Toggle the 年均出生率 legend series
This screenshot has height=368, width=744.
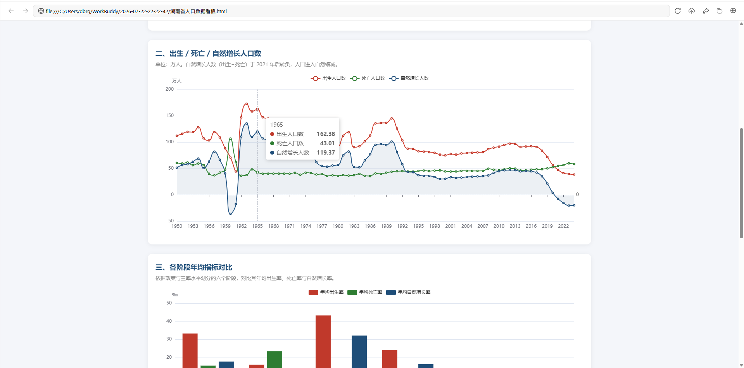(326, 292)
